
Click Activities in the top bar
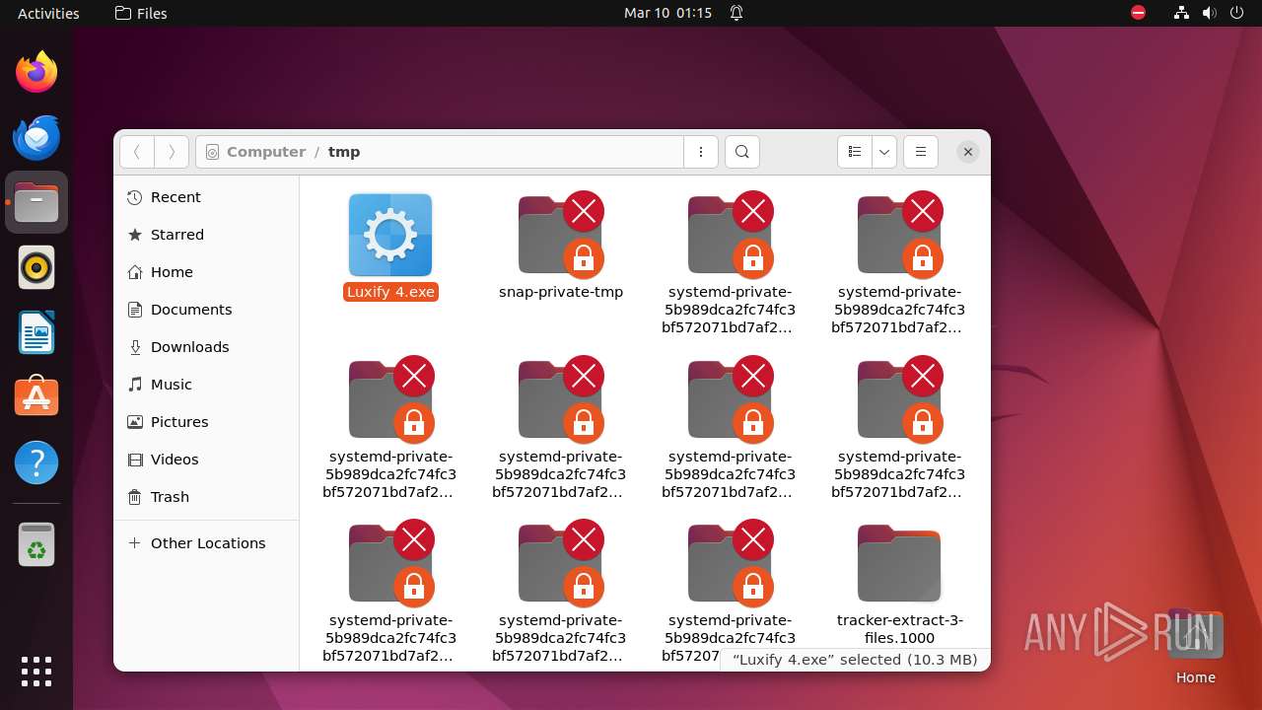pyautogui.click(x=48, y=13)
